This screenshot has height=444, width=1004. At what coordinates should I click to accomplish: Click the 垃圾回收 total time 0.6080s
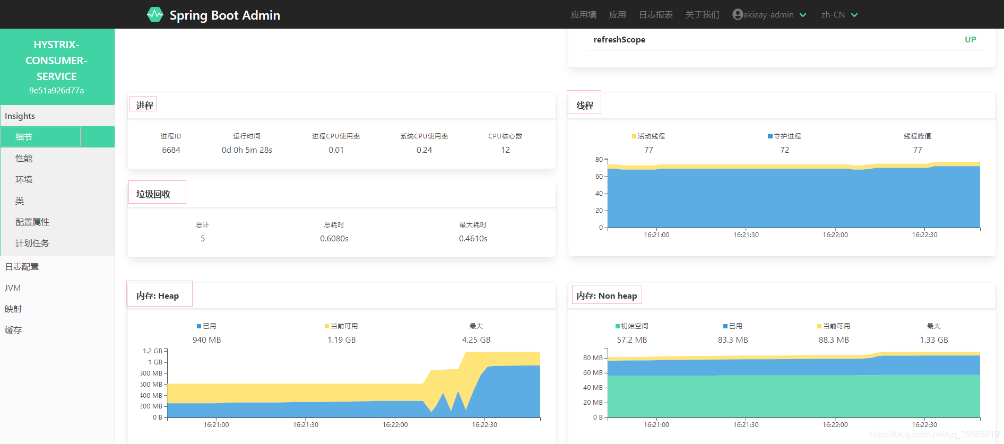[x=334, y=239]
